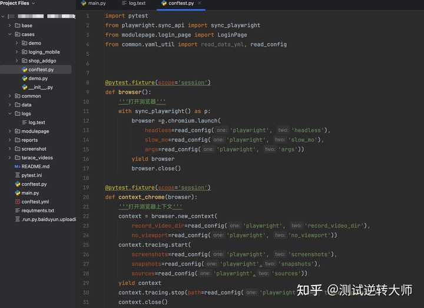The width and height of the screenshot is (424, 308).
Task: Click the modulepage folder icon
Action: (x=18, y=131)
